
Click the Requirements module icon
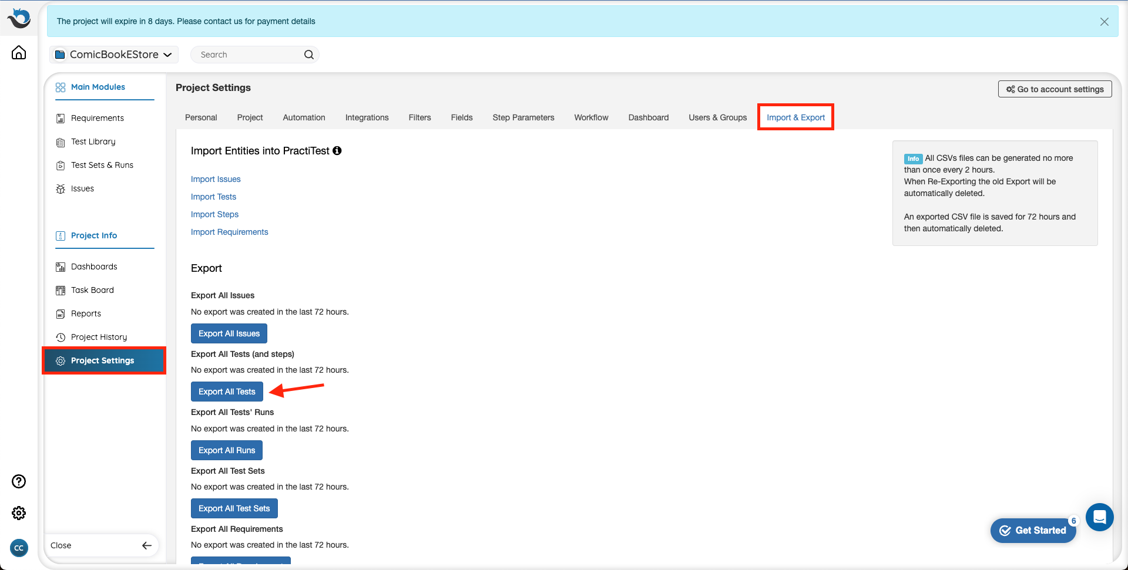click(x=61, y=119)
